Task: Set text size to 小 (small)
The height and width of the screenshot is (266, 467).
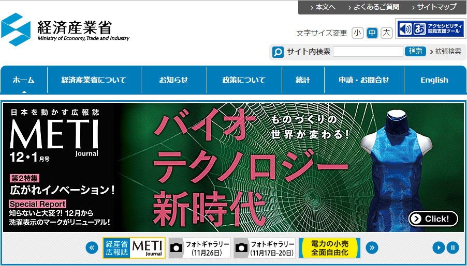Action: pos(357,33)
